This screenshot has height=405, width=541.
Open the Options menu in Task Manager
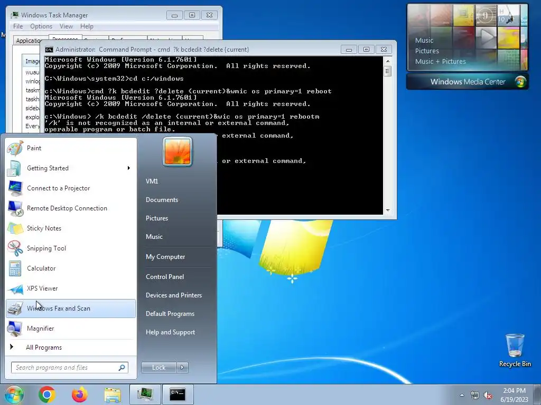[41, 26]
